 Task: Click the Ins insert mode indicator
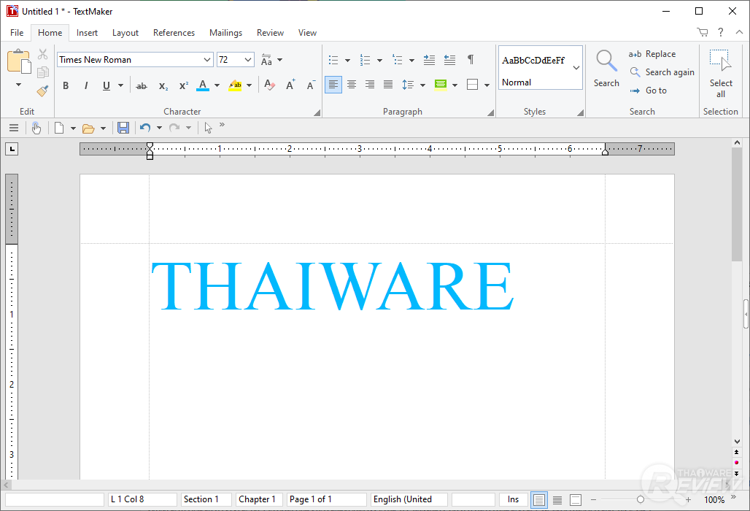tap(513, 499)
